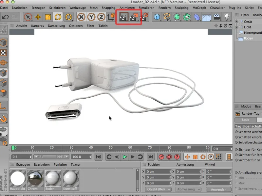The height and width of the screenshot is (196, 262).
Task: Click the record keyframe button
Action: [161, 157]
